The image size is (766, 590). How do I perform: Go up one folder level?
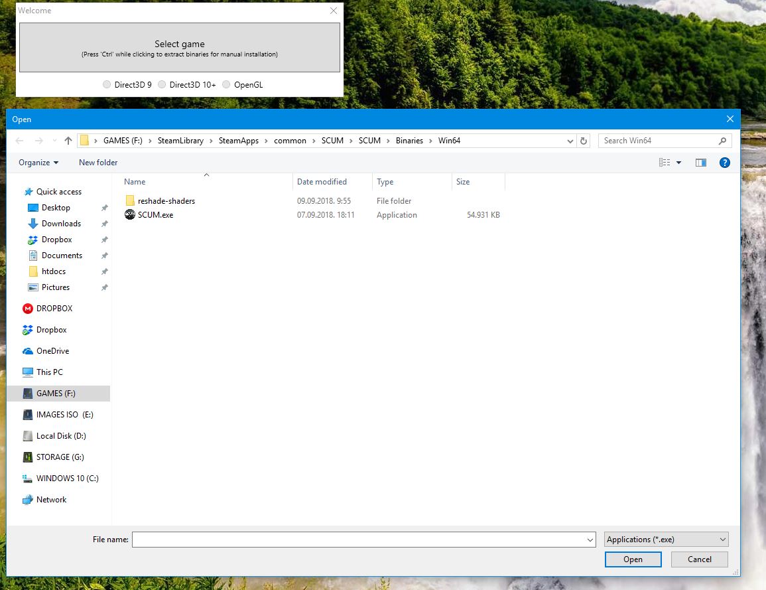[68, 141]
